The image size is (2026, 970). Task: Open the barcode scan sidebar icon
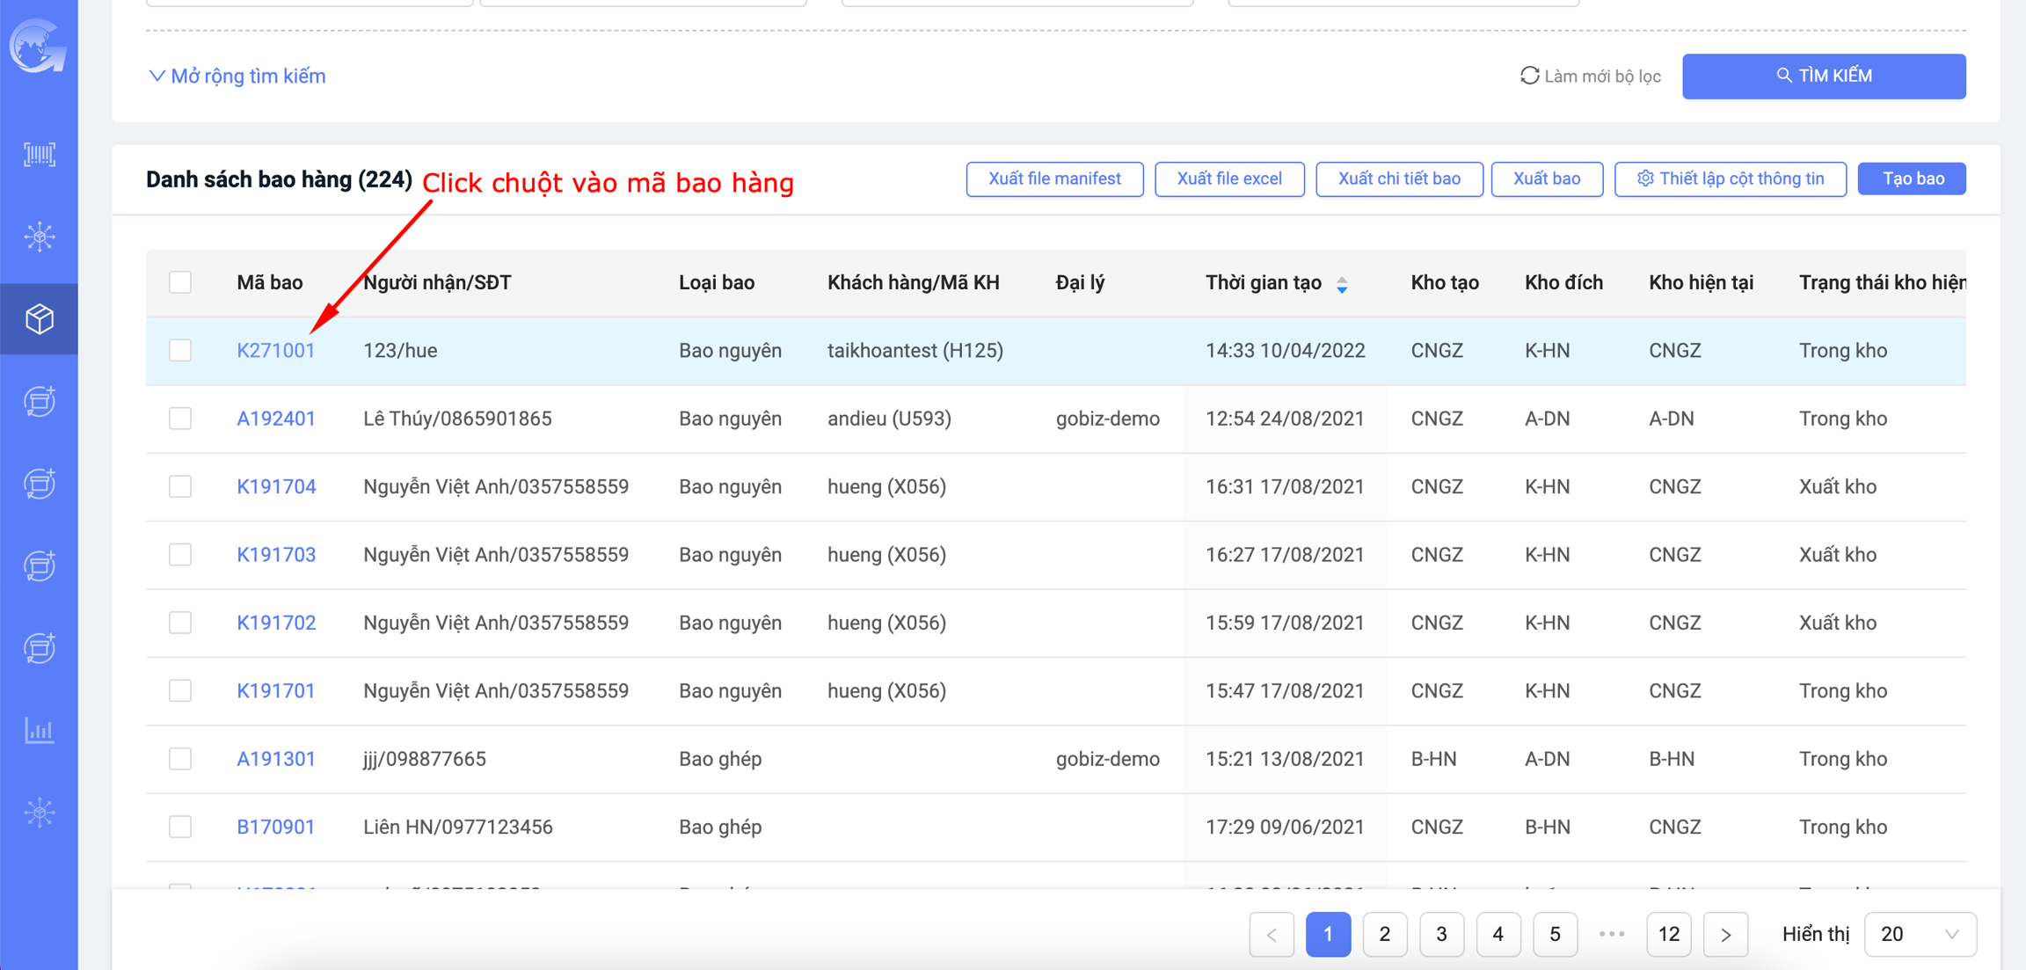pyautogui.click(x=39, y=155)
